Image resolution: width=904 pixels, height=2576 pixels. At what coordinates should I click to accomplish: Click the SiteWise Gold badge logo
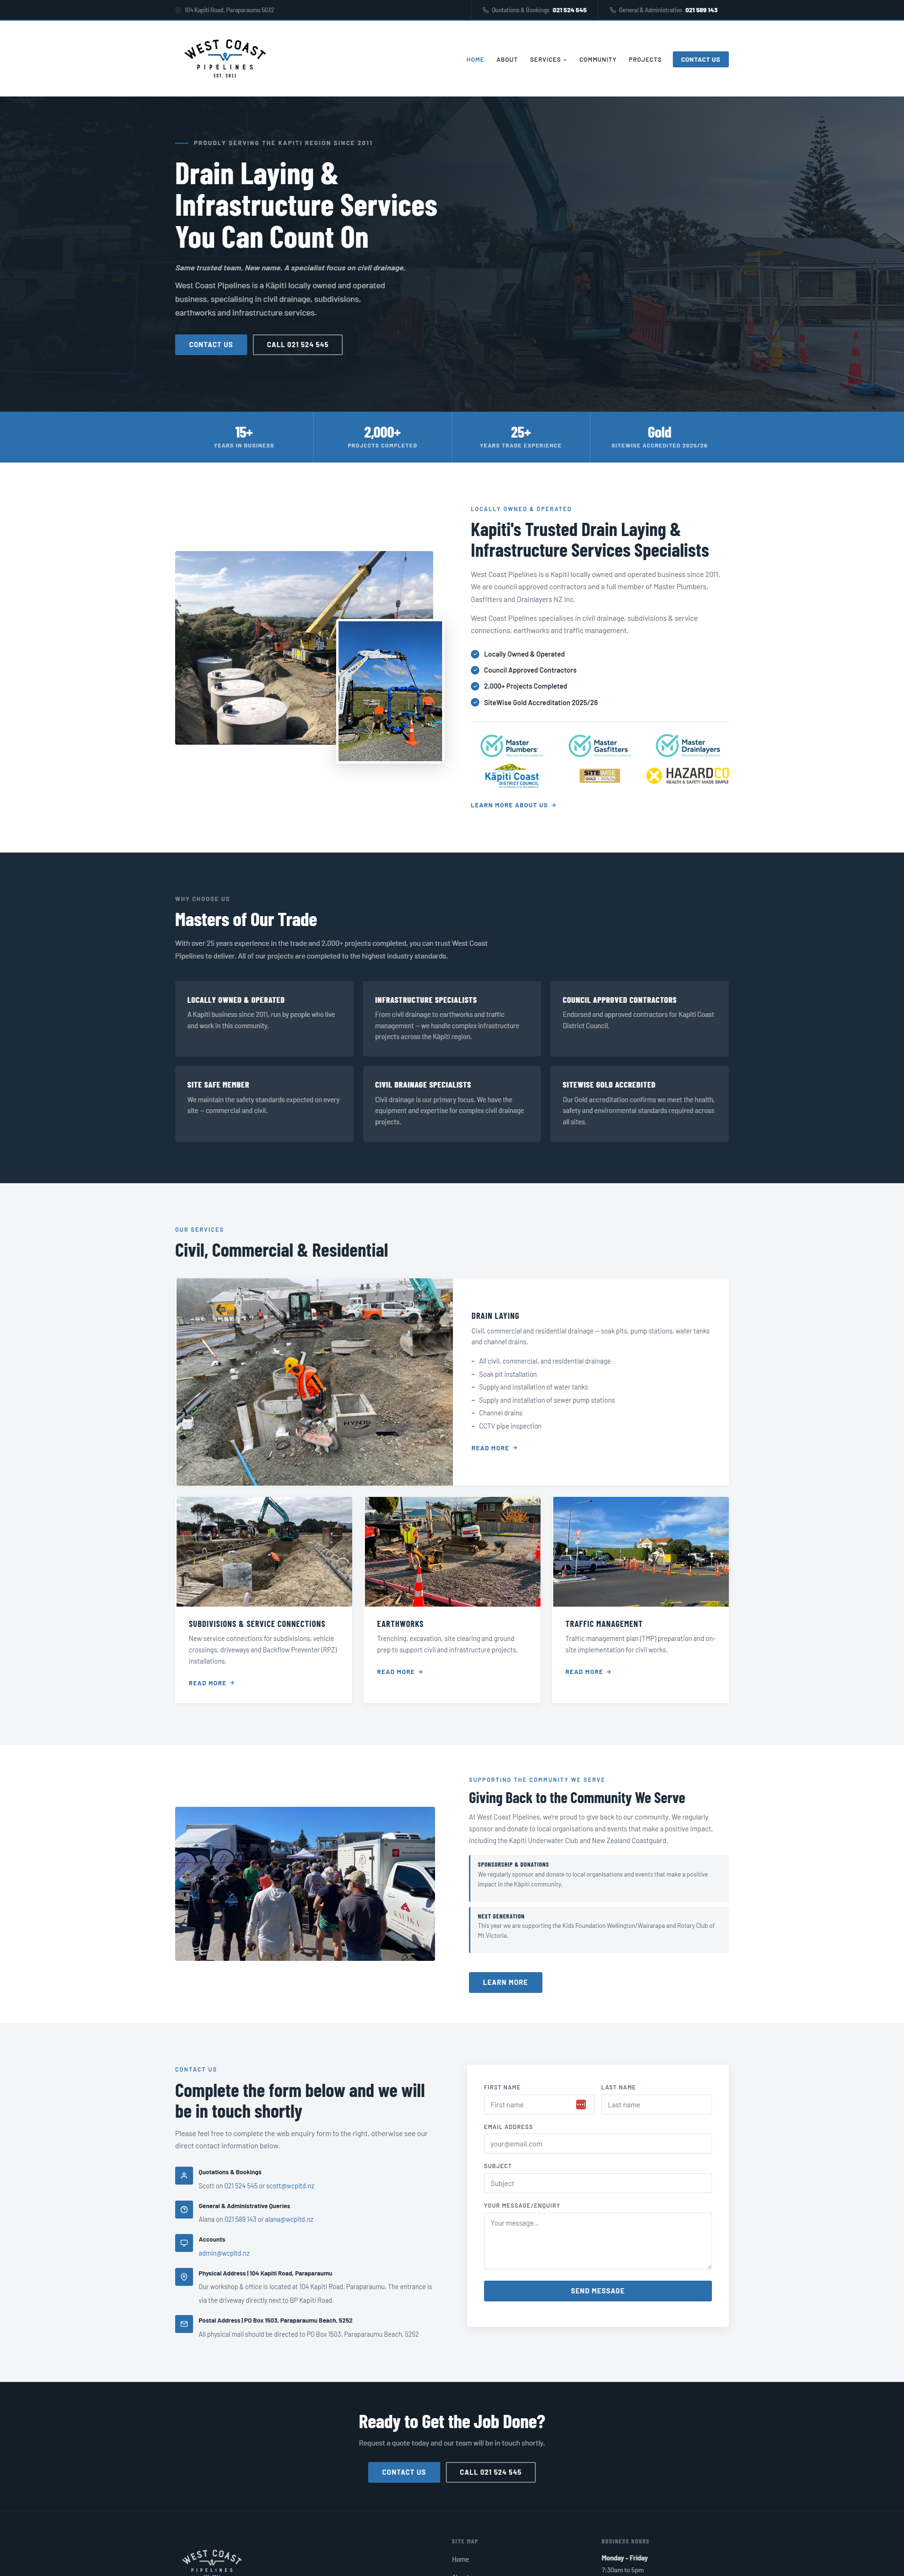tap(599, 775)
